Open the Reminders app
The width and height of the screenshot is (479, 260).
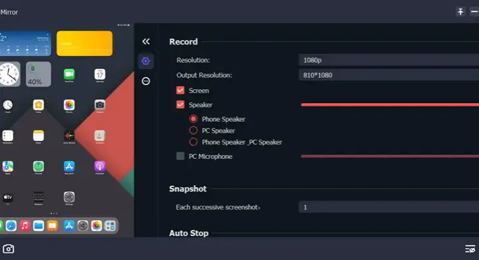click(7, 136)
